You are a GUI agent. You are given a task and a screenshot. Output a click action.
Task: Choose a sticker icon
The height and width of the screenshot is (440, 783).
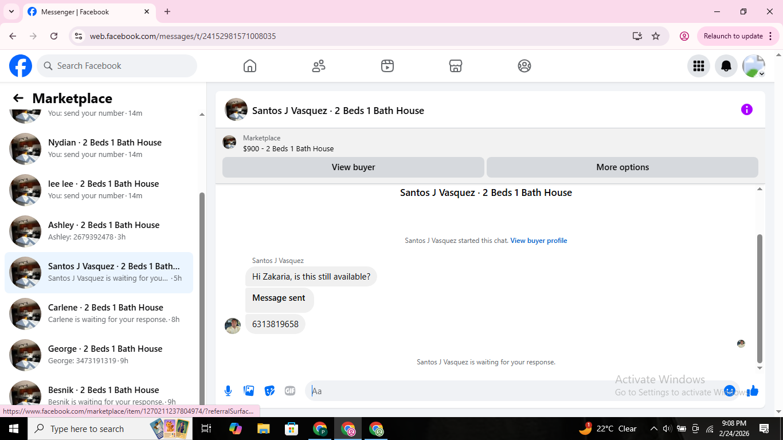[x=269, y=391]
